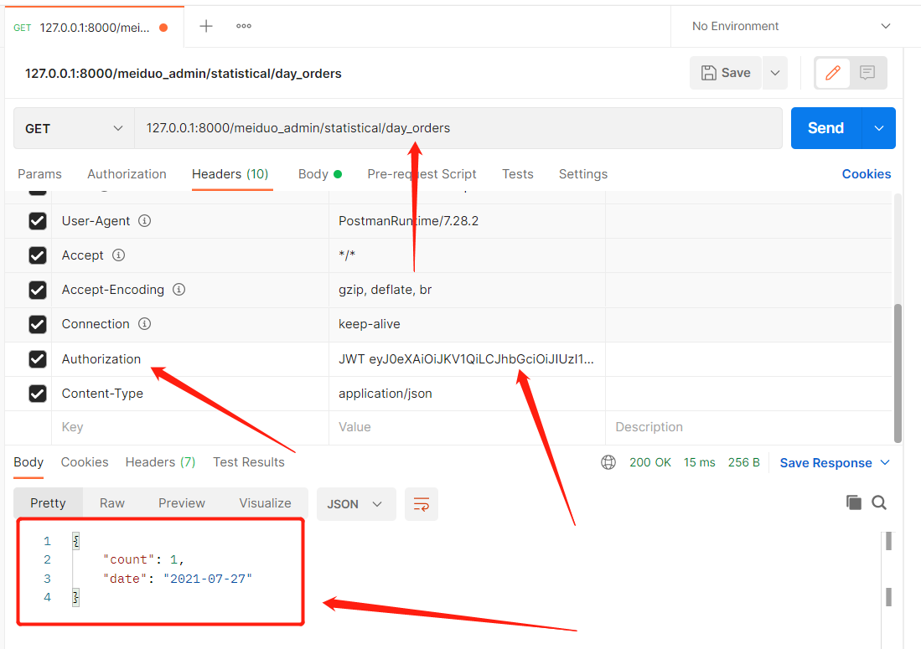Toggle line wrap in response body
Image resolution: width=921 pixels, height=649 pixels.
point(422,504)
